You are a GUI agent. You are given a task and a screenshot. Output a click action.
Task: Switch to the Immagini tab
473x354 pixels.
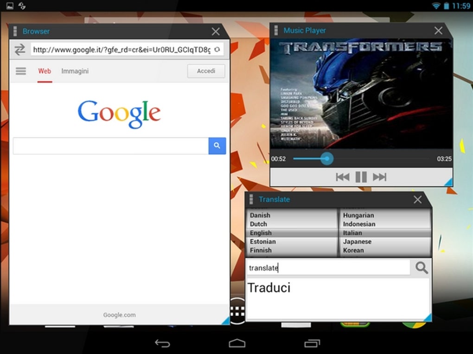pyautogui.click(x=75, y=71)
